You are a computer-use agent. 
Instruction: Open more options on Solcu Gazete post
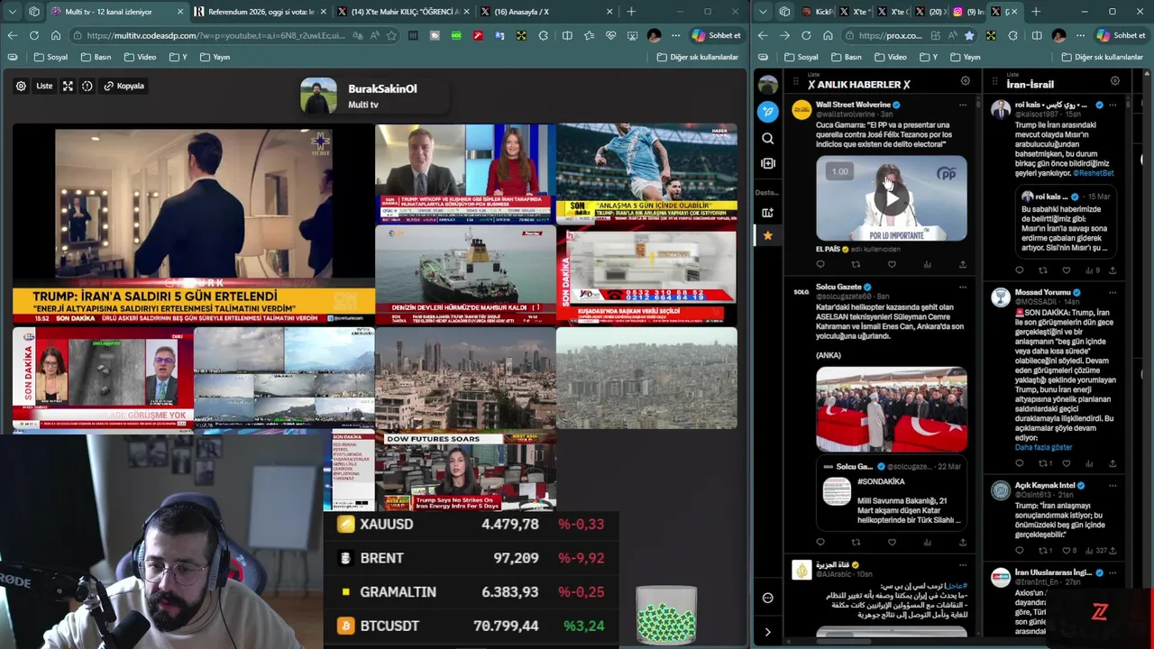click(x=962, y=287)
